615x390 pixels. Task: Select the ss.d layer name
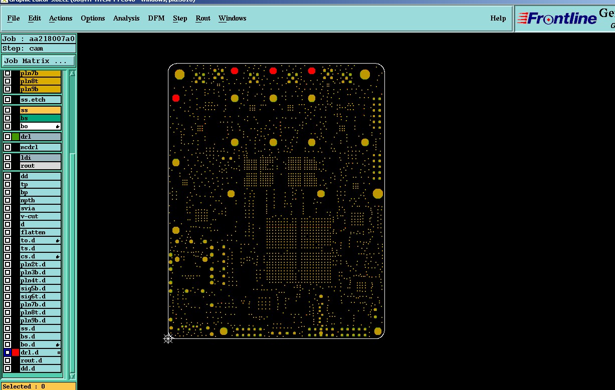pos(40,328)
